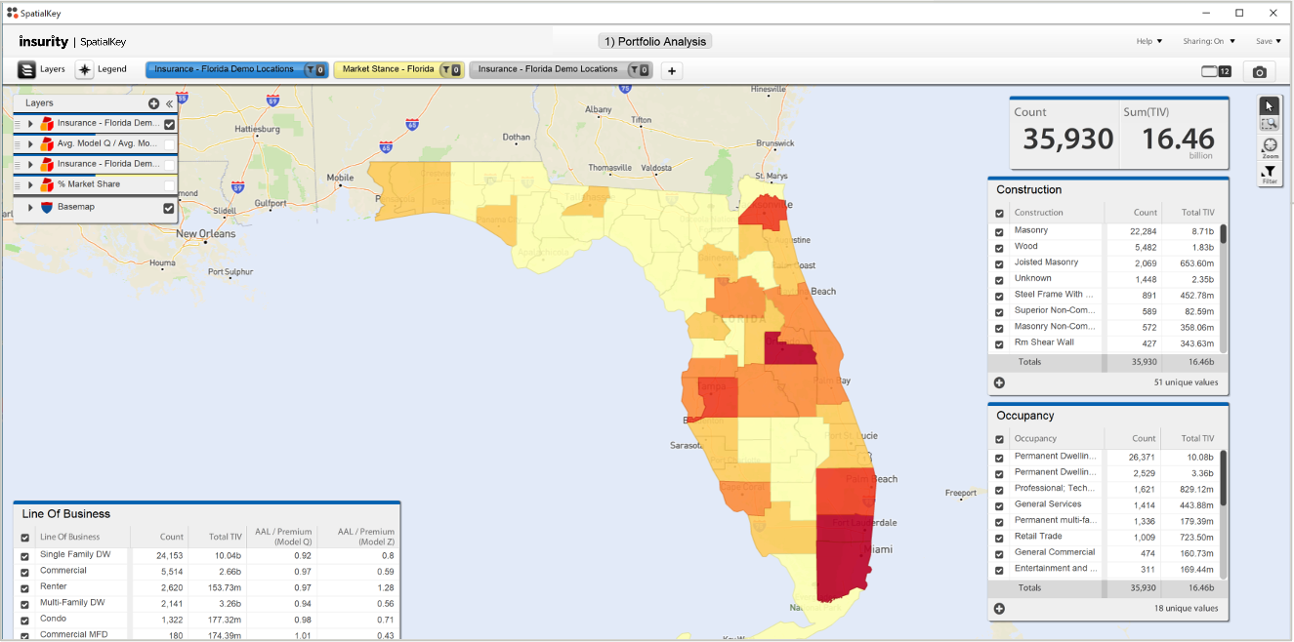Open the Save dropdown menu

point(1267,41)
